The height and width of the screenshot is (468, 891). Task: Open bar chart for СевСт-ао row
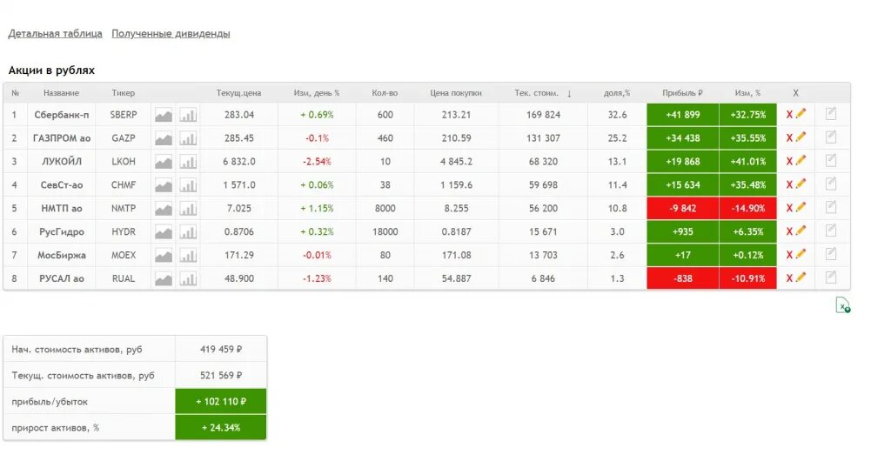pyautogui.click(x=188, y=185)
